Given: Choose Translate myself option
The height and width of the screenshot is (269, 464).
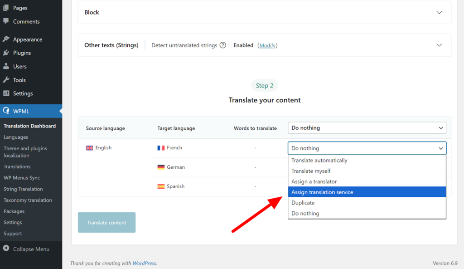Looking at the screenshot, I should coord(367,171).
